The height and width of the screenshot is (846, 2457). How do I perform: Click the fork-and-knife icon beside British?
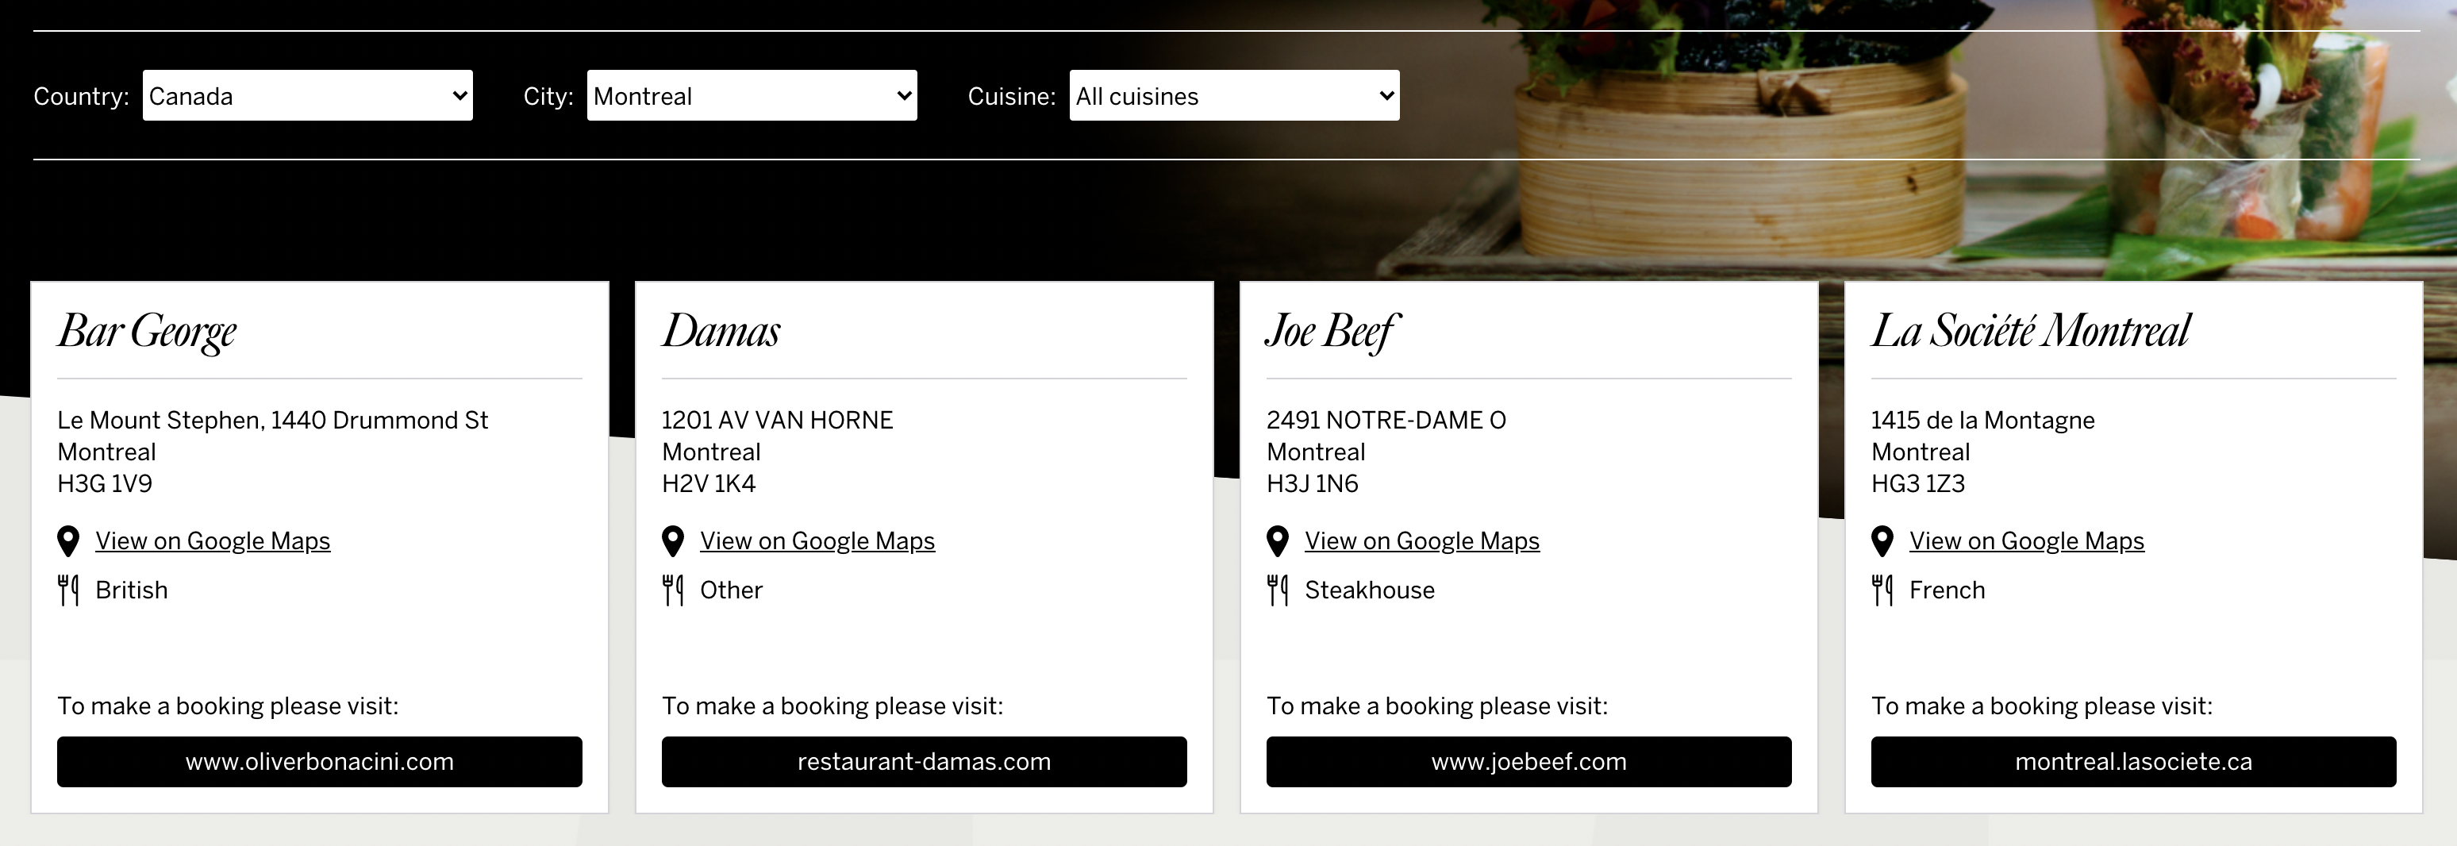(67, 590)
